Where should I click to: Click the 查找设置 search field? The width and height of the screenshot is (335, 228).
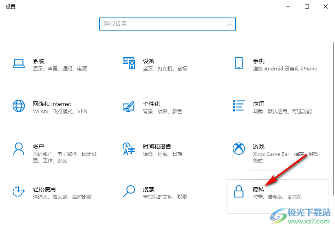coord(167,24)
